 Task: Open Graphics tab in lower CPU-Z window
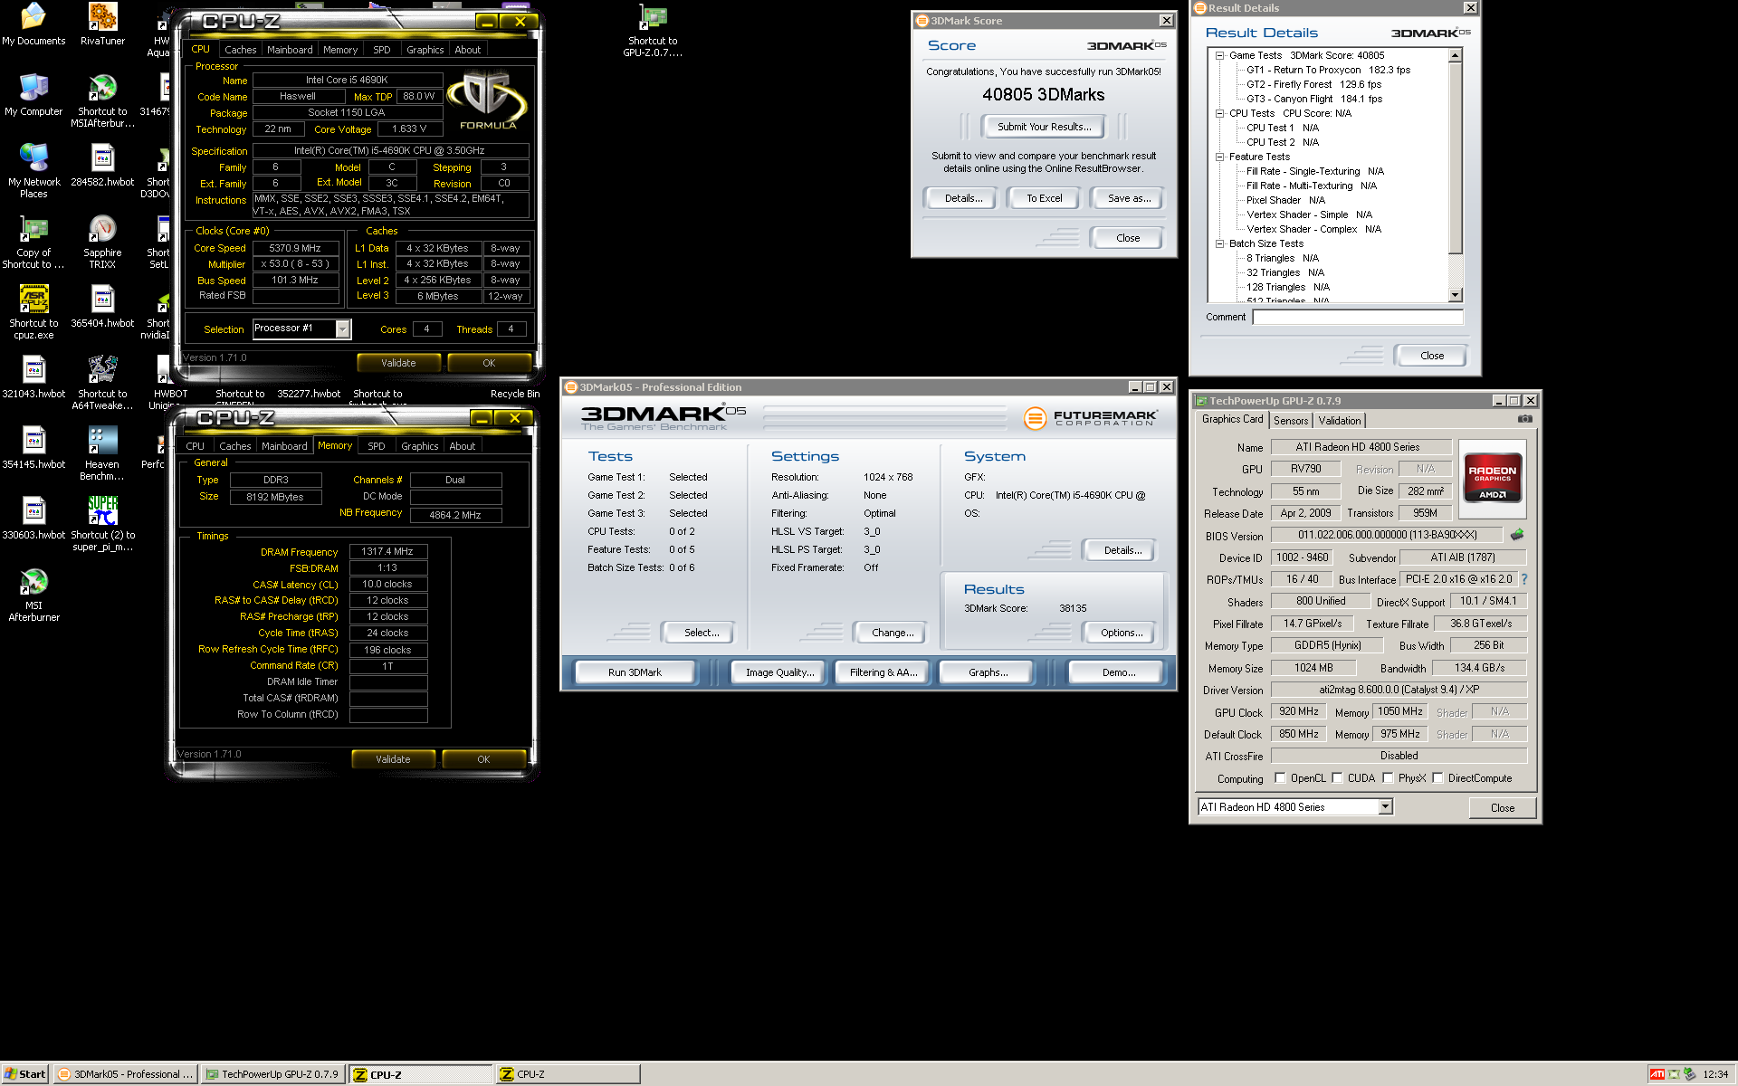(420, 446)
